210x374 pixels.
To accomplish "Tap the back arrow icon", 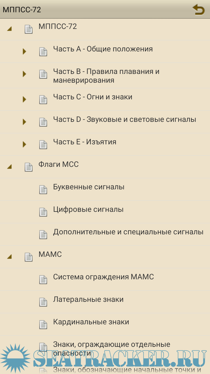I will pyautogui.click(x=198, y=10).
